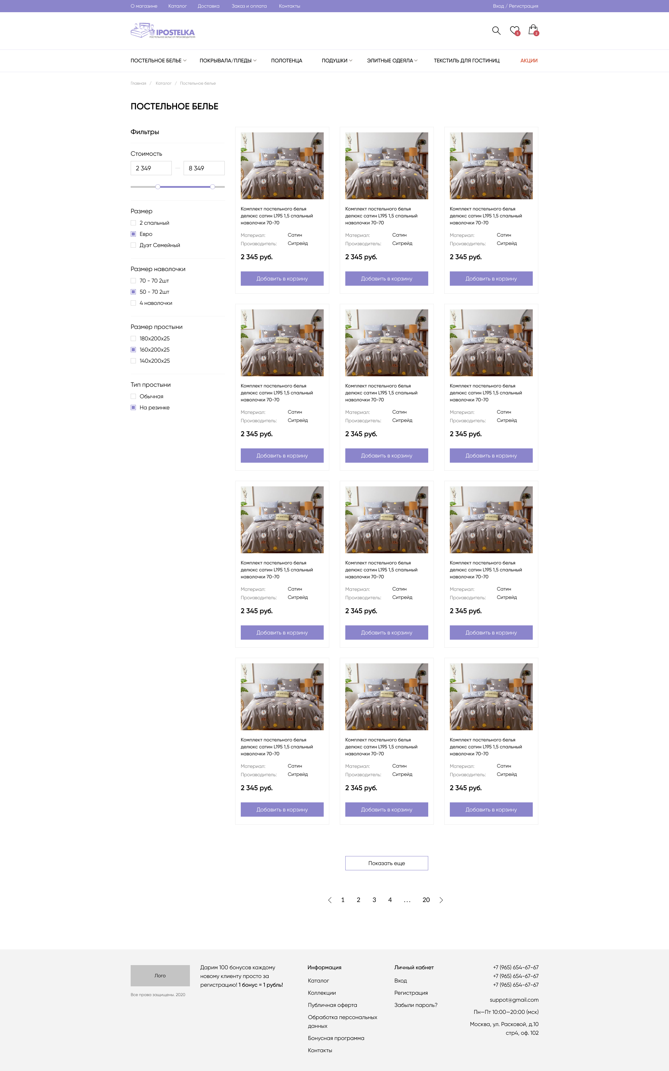Viewport: 669px width, 1071px height.
Task: Open 'Заказ и оплата' in top bar
Action: tap(249, 6)
